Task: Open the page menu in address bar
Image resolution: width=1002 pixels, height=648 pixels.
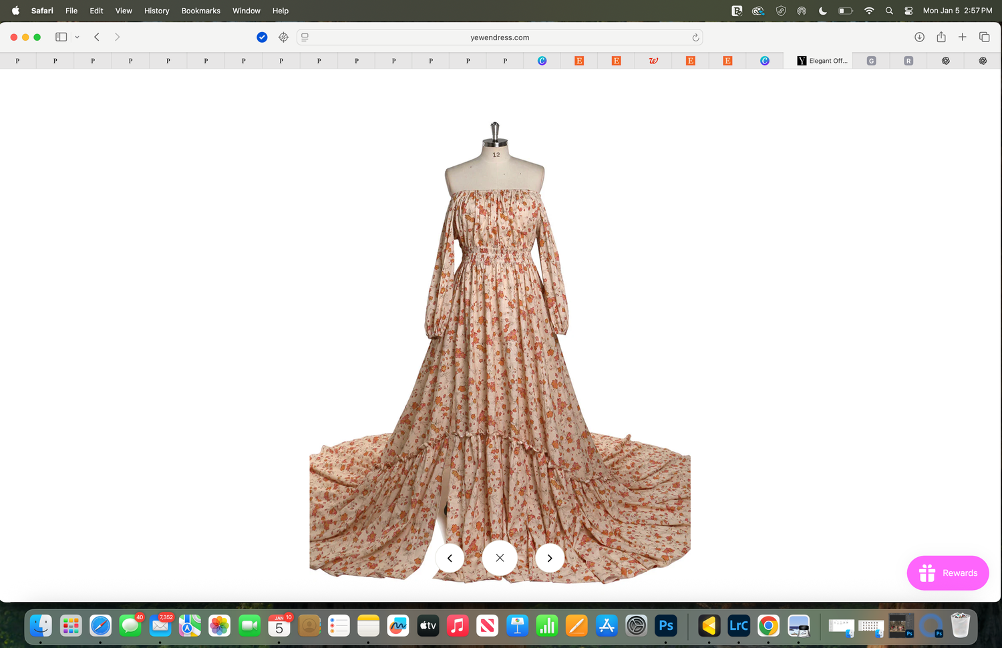Action: point(305,37)
